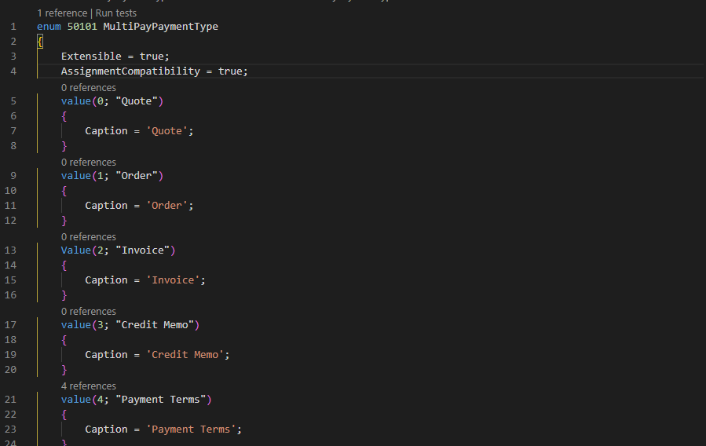The height and width of the screenshot is (446, 706).
Task: Open "0 references" above the Order value
Action: point(89,163)
